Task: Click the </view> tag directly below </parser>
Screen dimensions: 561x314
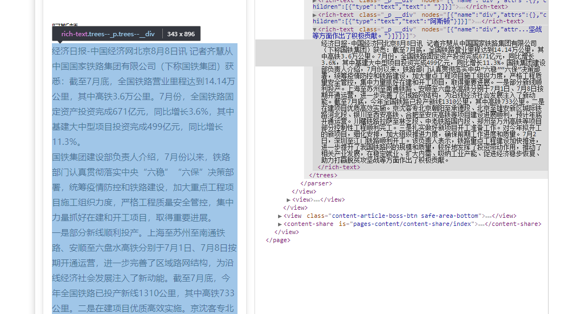Action: (x=303, y=191)
